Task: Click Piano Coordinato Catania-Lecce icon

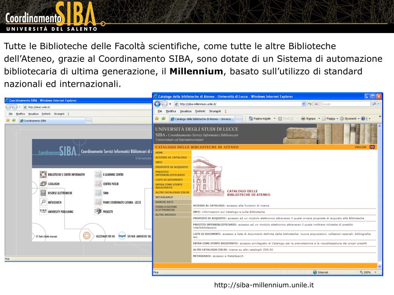Action: tap(98, 202)
